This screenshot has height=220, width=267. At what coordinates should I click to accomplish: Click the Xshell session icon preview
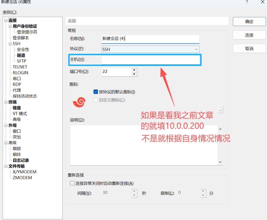pyautogui.click(x=79, y=102)
